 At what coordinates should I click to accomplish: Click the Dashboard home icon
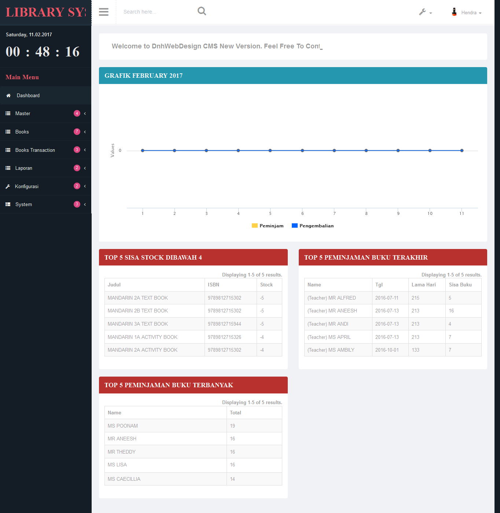(x=8, y=96)
